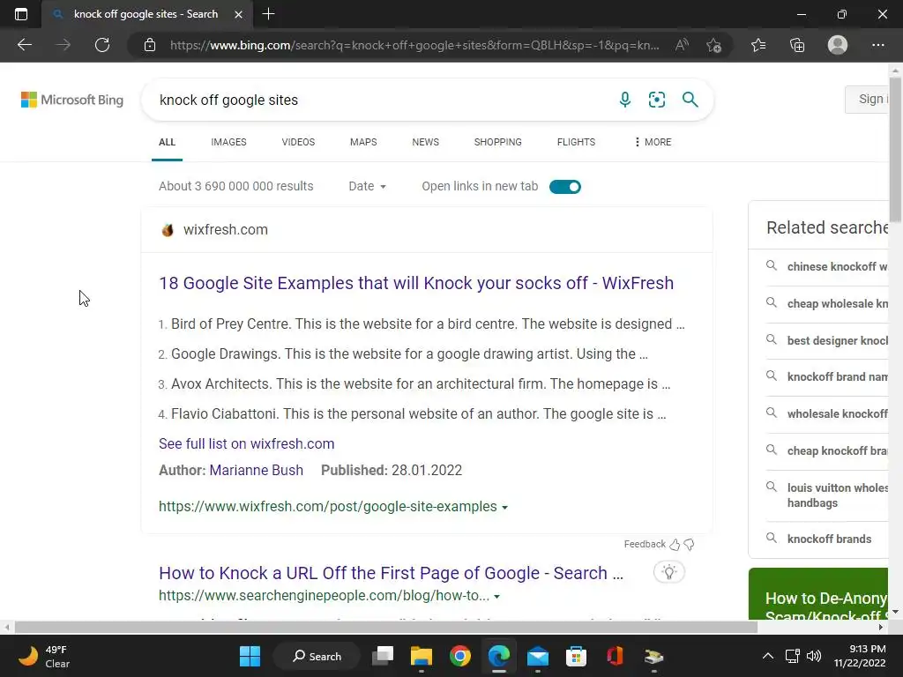
Task: Expand the MORE search categories menu
Action: tap(653, 142)
